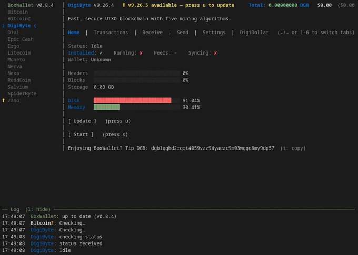Open Monero in the coin list
Viewport: 358px width, 255px height.
[x=16, y=60]
